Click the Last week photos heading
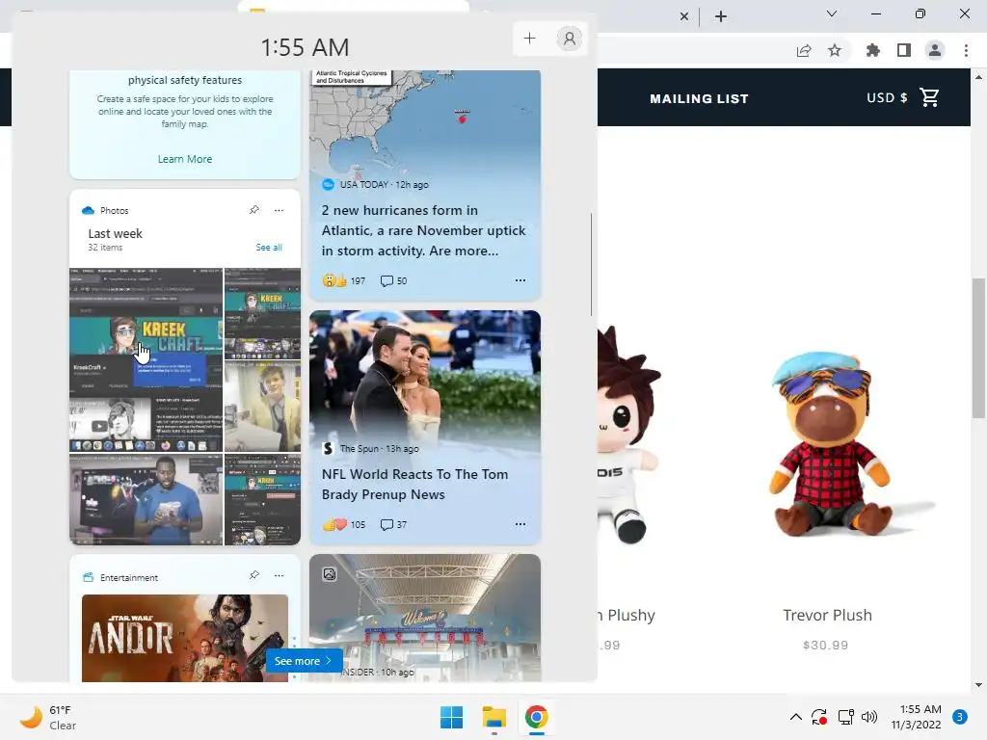Image resolution: width=987 pixels, height=740 pixels. (116, 233)
